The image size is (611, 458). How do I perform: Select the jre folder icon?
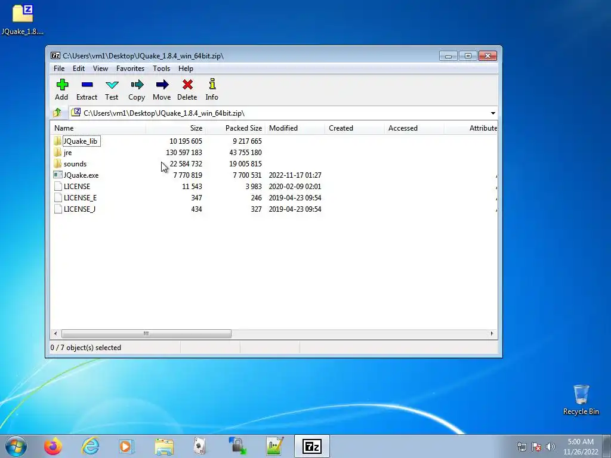coord(58,152)
